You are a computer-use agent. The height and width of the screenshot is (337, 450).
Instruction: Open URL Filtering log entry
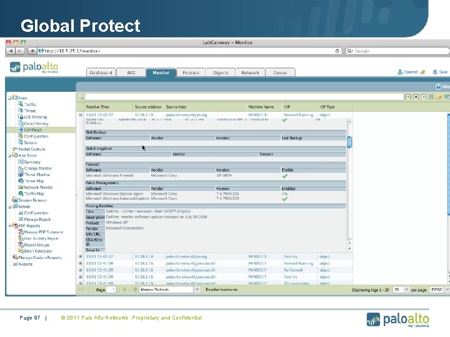[x=35, y=117]
